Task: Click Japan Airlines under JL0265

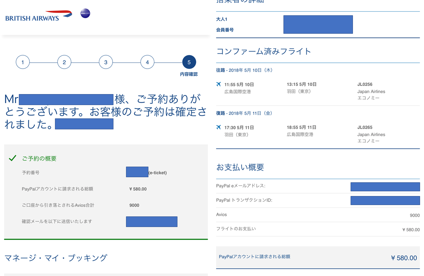Action: 371,134
